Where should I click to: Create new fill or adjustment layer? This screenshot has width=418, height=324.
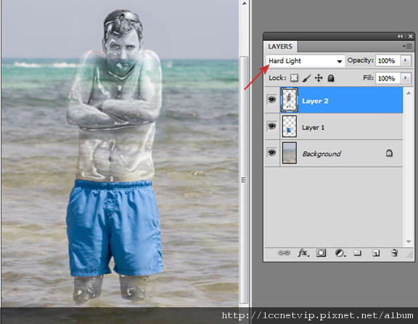340,253
